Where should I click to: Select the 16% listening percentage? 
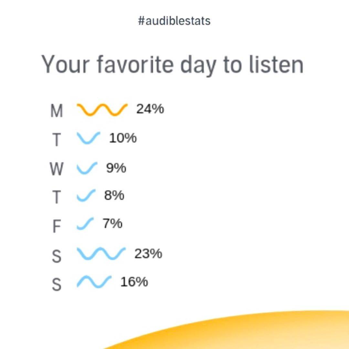(134, 282)
